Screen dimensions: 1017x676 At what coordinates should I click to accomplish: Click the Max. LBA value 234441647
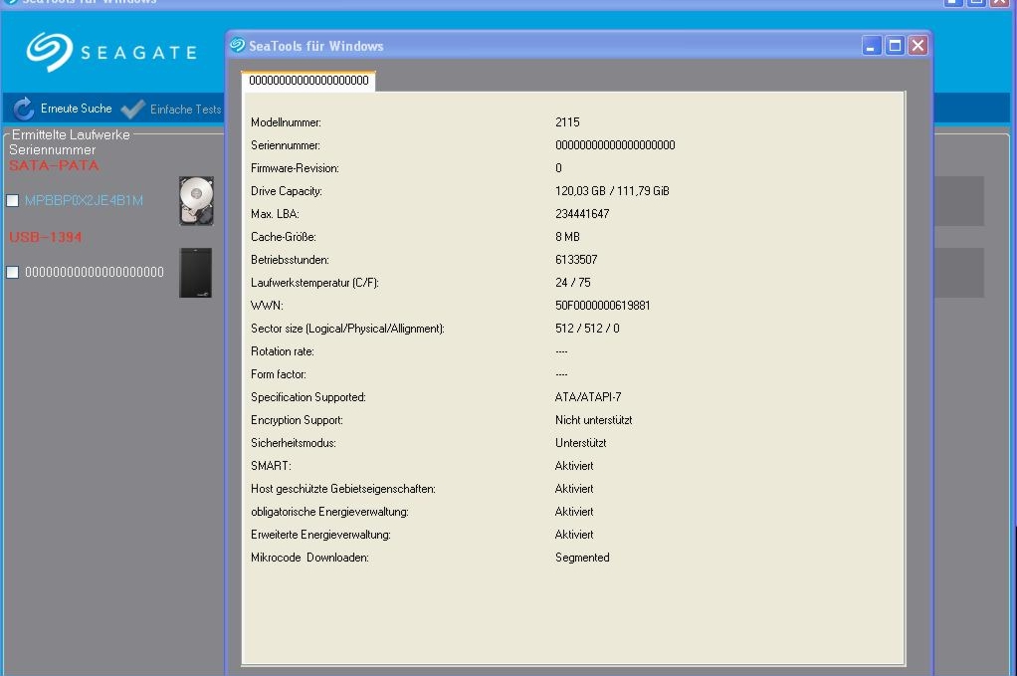click(x=582, y=214)
